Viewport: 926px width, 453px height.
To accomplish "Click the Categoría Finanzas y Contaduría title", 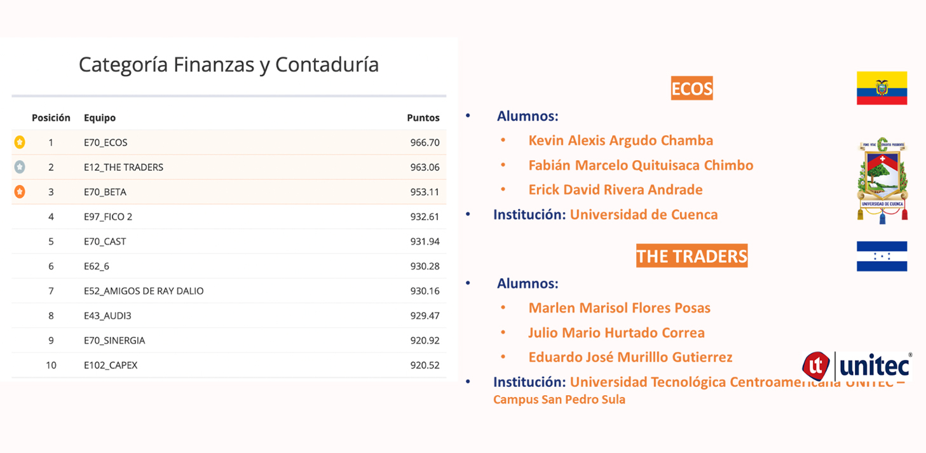I will 229,65.
